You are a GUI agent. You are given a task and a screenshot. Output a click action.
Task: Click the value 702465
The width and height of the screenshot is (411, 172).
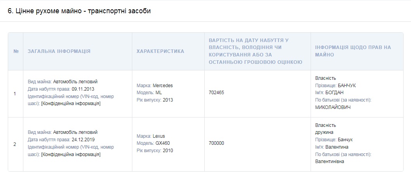click(217, 93)
